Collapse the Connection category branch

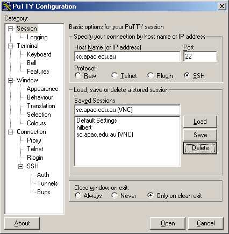pos(11,132)
